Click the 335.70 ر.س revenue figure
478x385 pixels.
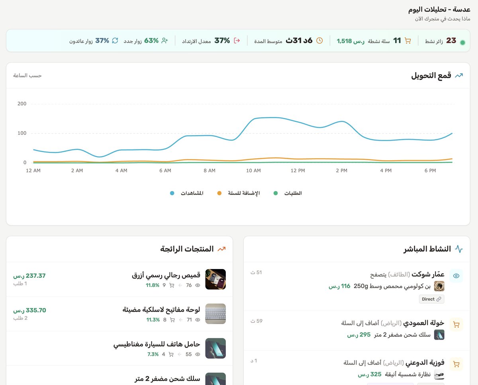coord(29,310)
